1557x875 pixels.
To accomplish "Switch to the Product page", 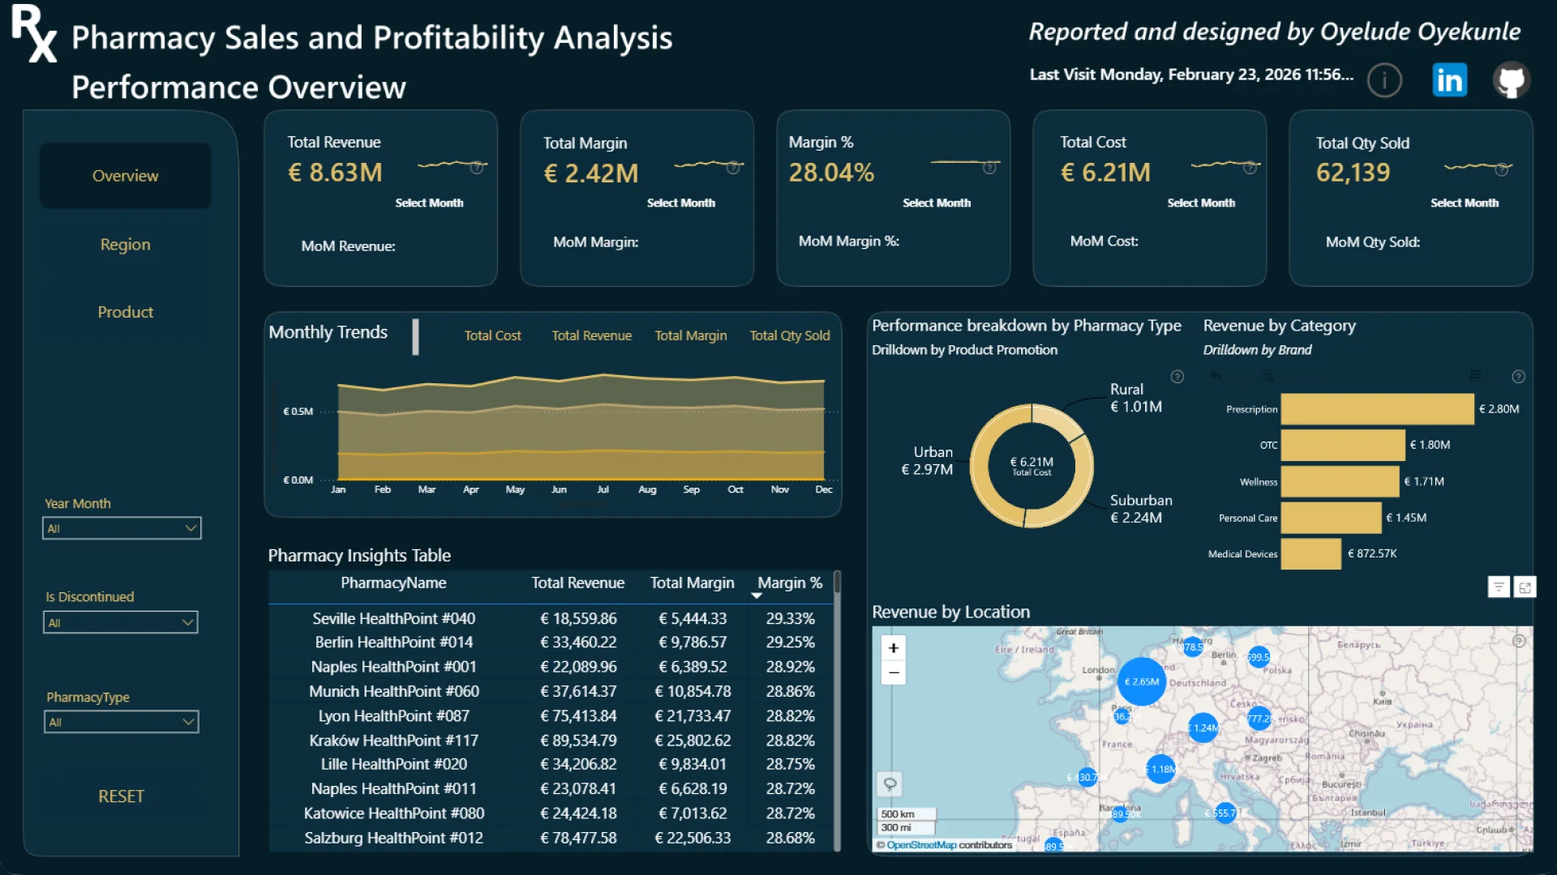I will pyautogui.click(x=125, y=312).
